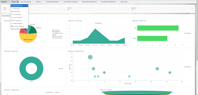Click the Cash Management icon

[12, 20]
